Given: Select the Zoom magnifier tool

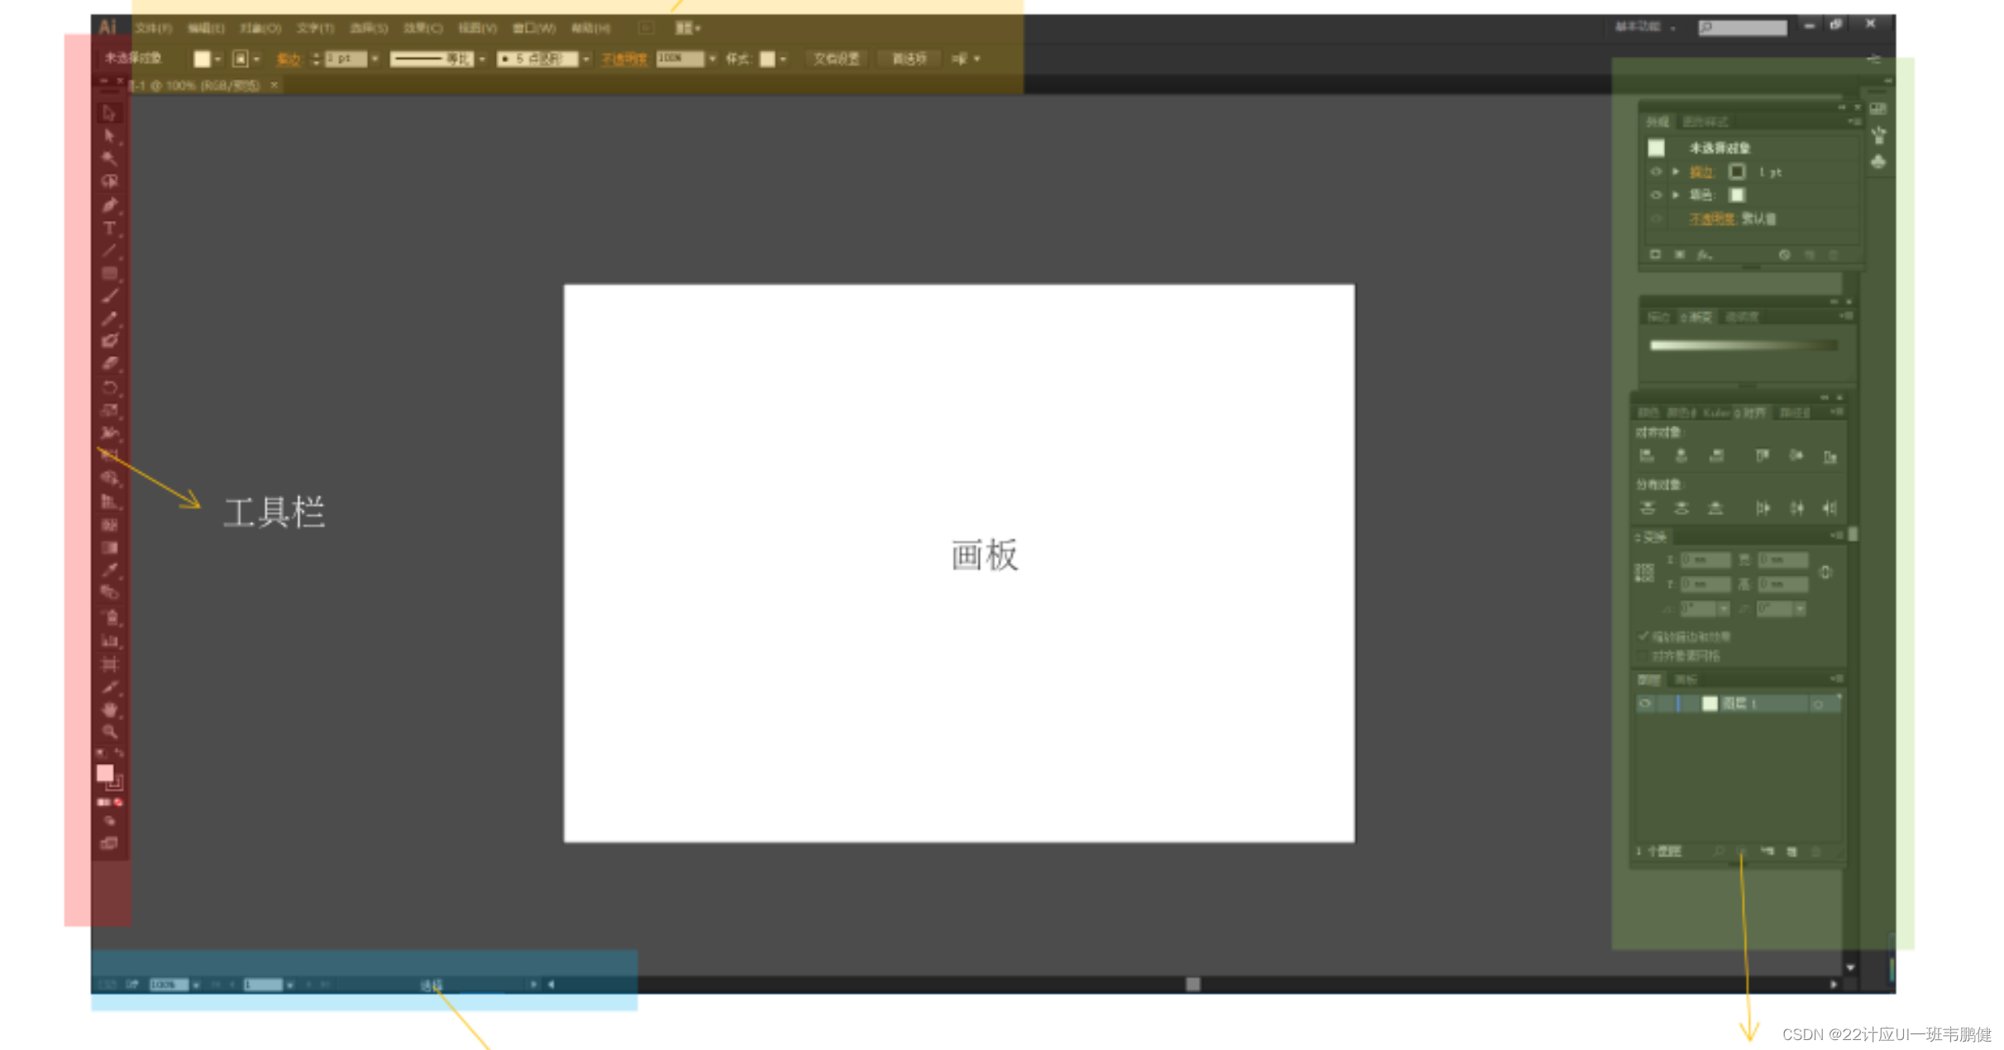Looking at the screenshot, I should 109,732.
